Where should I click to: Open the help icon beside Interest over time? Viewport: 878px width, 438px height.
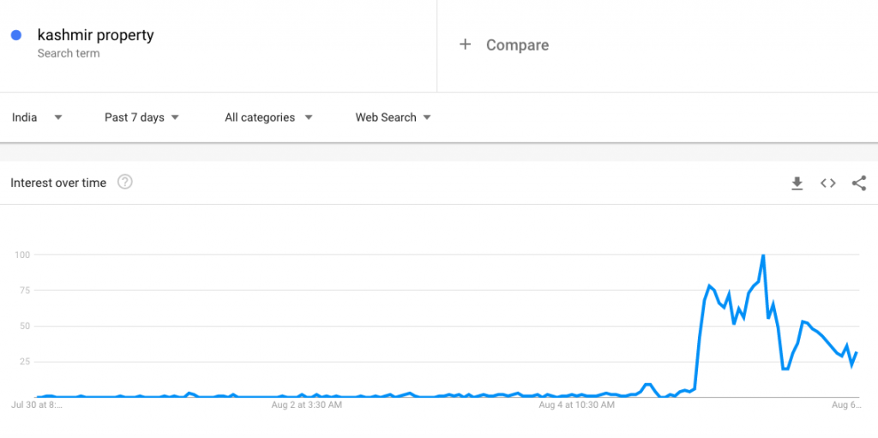tap(125, 182)
